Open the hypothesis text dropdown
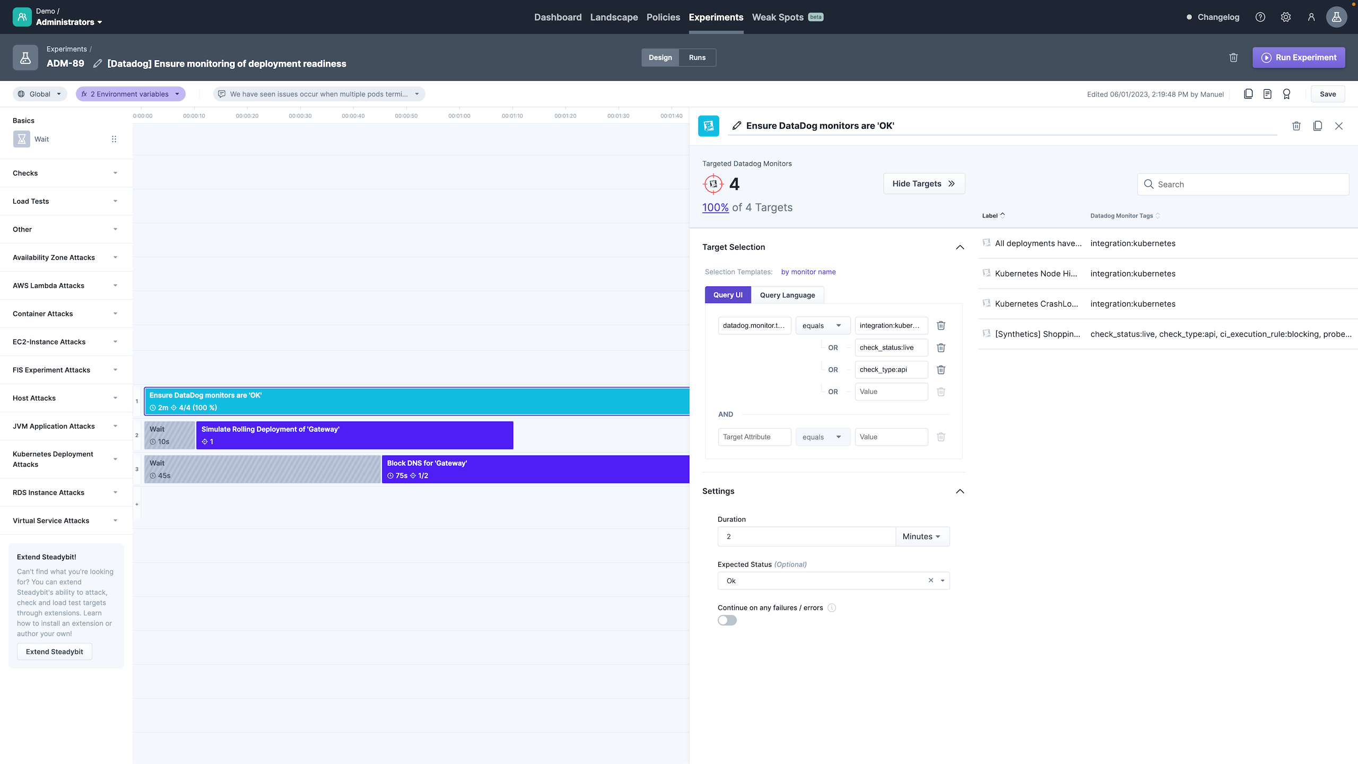 [x=319, y=94]
